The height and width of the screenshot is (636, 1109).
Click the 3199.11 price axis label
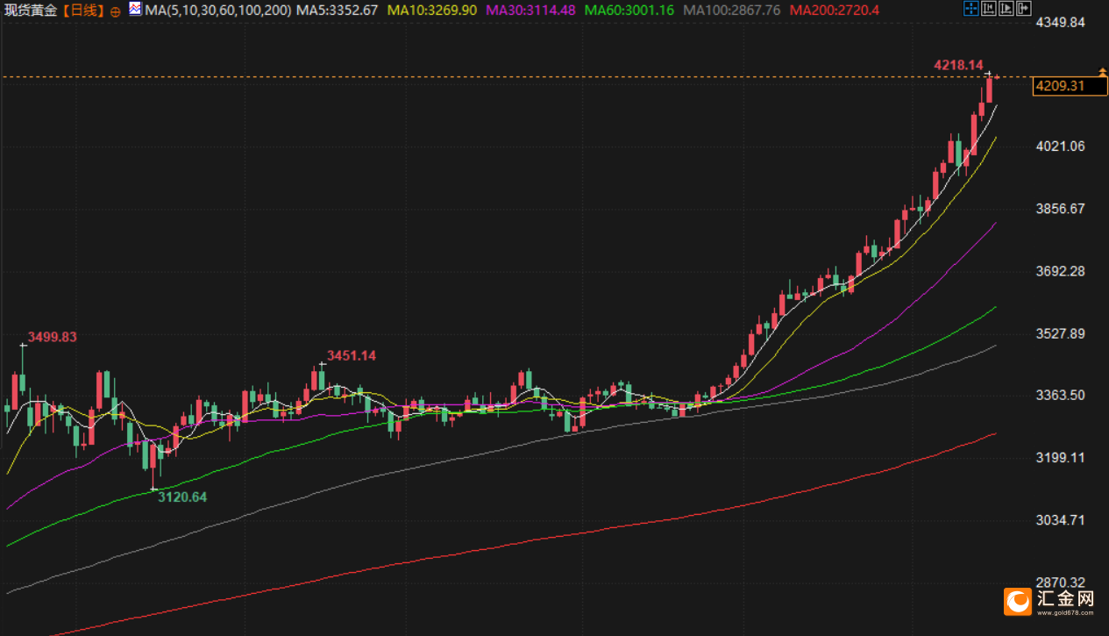click(1061, 458)
